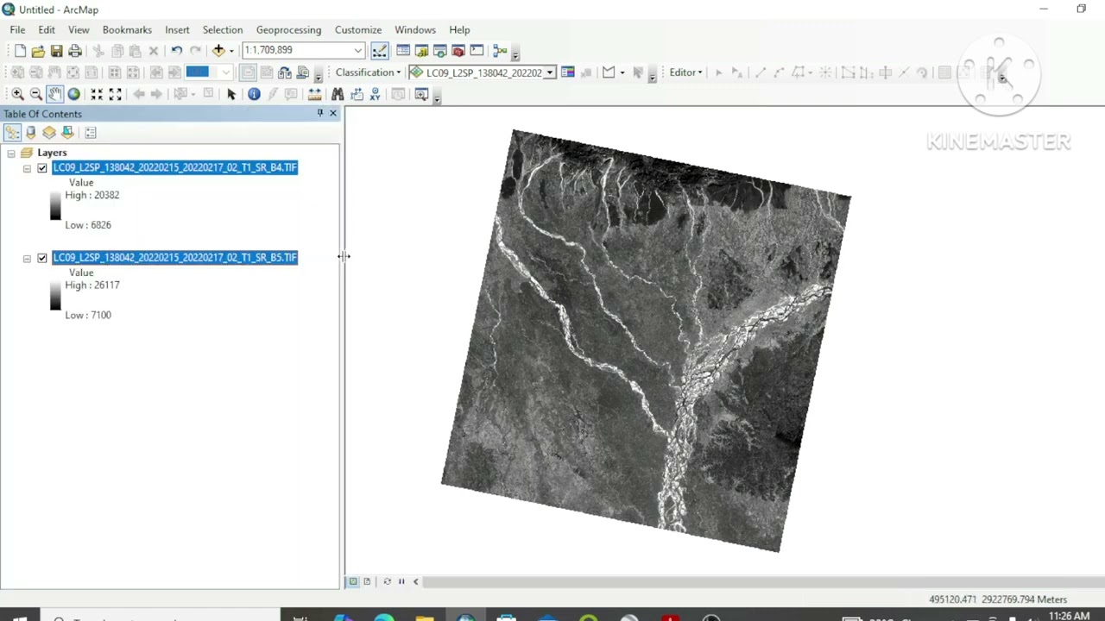
Task: Activate the Identify tool
Action: pos(254,94)
